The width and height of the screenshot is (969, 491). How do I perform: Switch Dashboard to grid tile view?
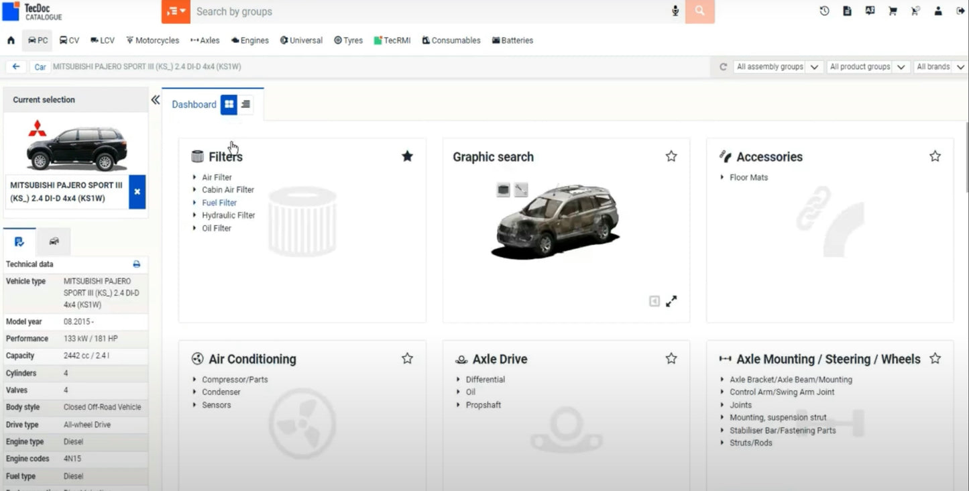tap(229, 104)
